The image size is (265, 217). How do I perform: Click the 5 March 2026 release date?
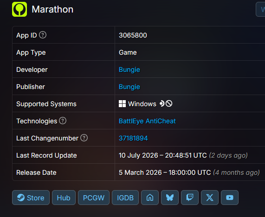point(165,172)
